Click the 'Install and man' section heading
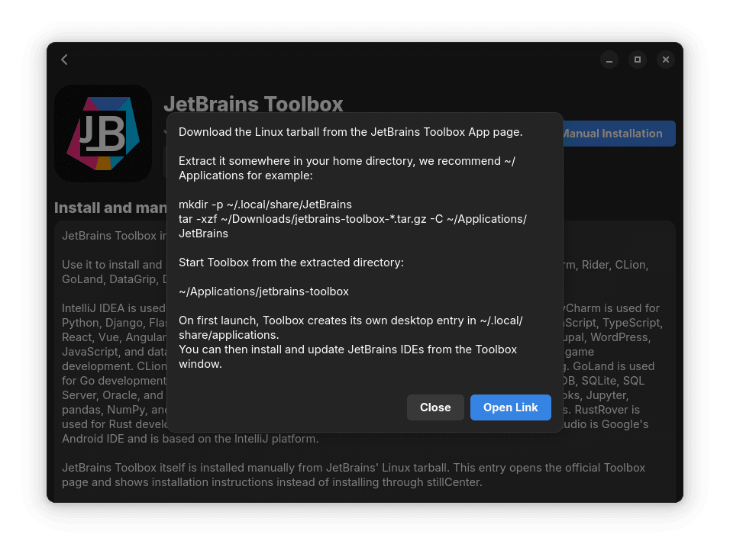This screenshot has height=554, width=730. [110, 208]
